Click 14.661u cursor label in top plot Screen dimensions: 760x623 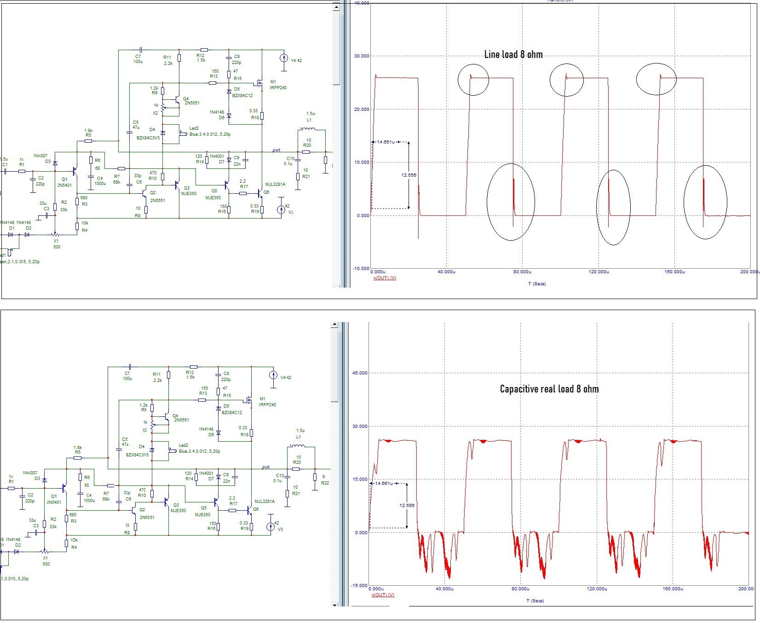386,142
